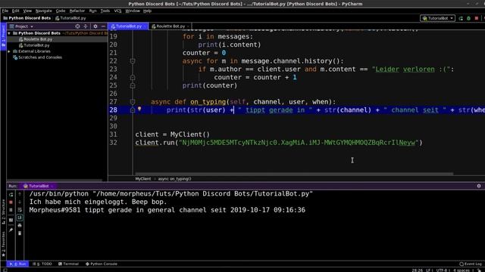Open Run panel settings gear

tap(479, 186)
